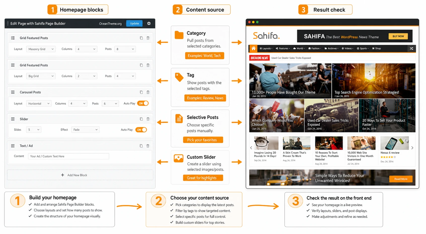The image size is (426, 234).
Task: Click the Sahifa logo
Action: [266, 36]
